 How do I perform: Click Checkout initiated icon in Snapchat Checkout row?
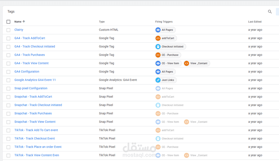click(x=158, y=105)
